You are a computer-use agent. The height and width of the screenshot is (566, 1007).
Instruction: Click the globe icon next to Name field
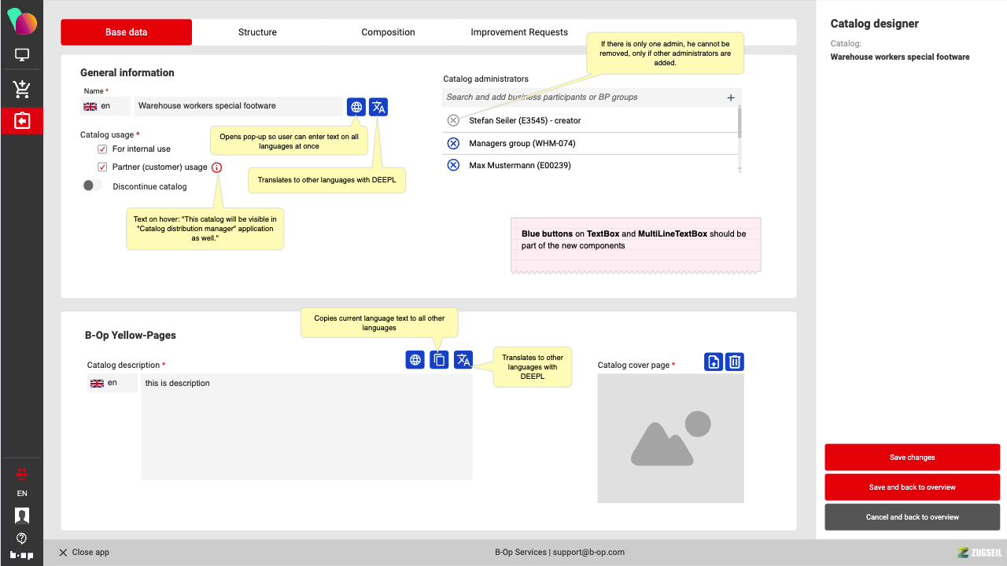tap(356, 107)
